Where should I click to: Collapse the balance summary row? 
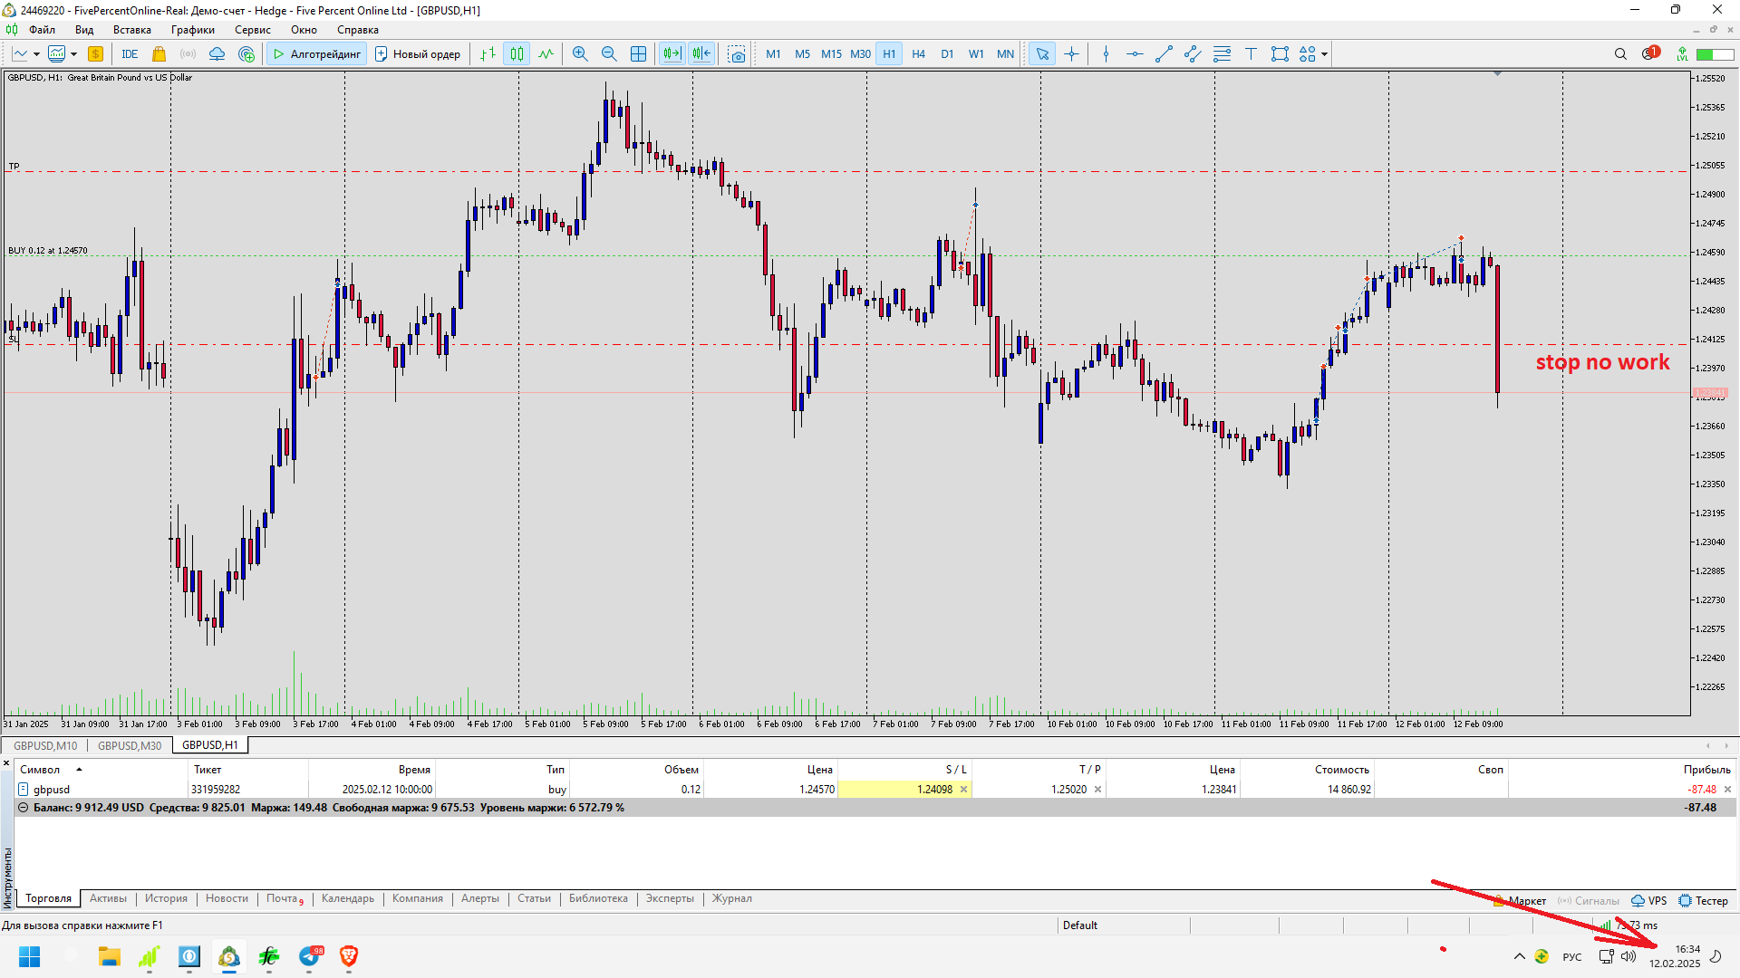pos(24,808)
